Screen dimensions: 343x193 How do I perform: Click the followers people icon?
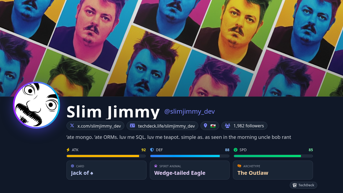pos(228,125)
